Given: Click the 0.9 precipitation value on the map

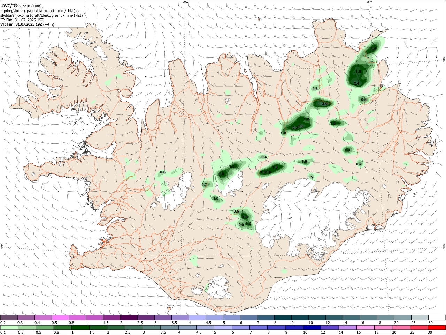Looking at the screenshot, I should (x=241, y=225).
